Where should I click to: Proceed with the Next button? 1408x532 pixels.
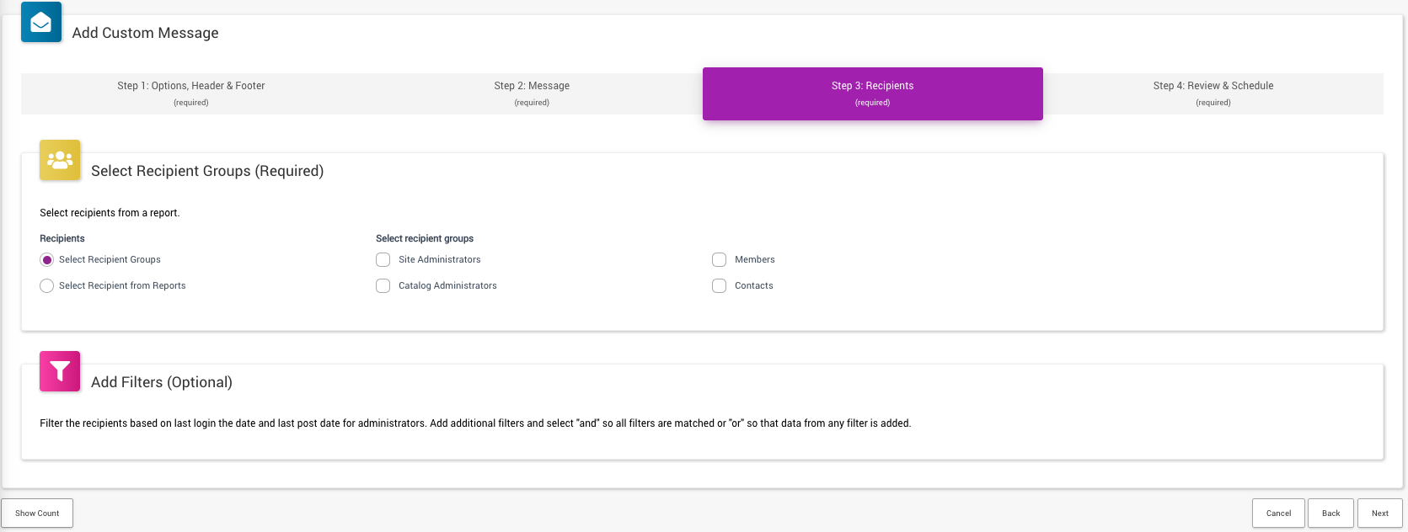pyautogui.click(x=1380, y=513)
